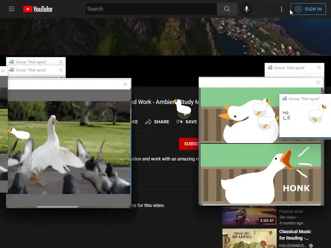Screen dimensions: 331x248
Task: Go to YouTube home via logo
Action: [38, 9]
